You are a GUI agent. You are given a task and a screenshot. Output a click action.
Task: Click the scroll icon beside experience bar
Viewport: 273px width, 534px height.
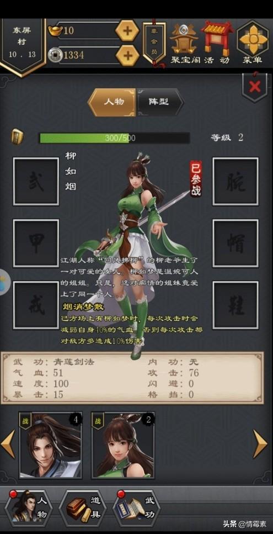[x=17, y=137]
